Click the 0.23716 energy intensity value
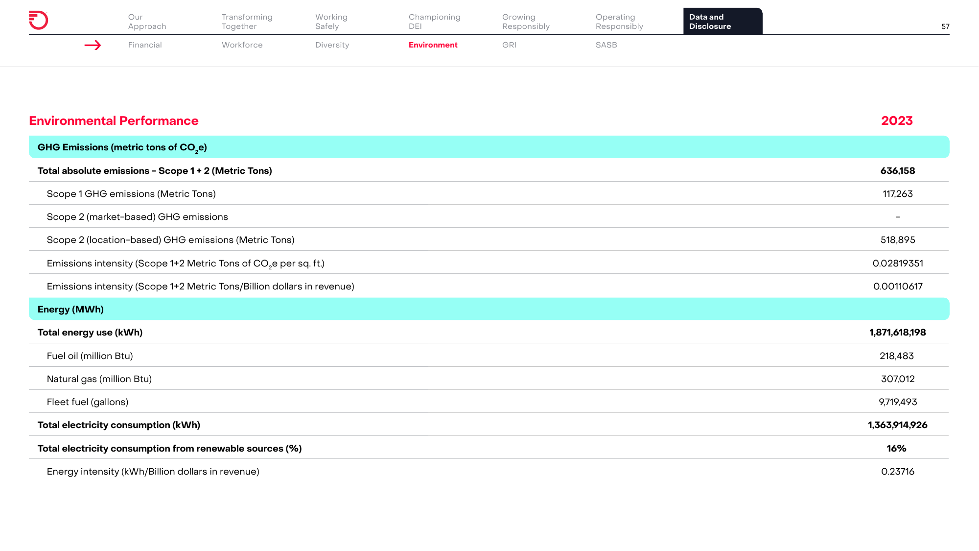This screenshot has width=979, height=551. (897, 472)
